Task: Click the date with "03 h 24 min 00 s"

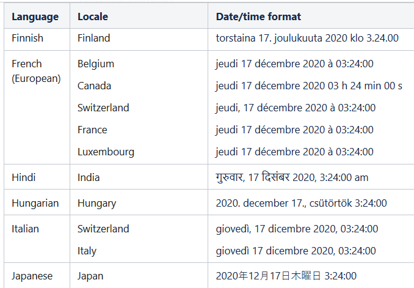Action: coord(309,86)
